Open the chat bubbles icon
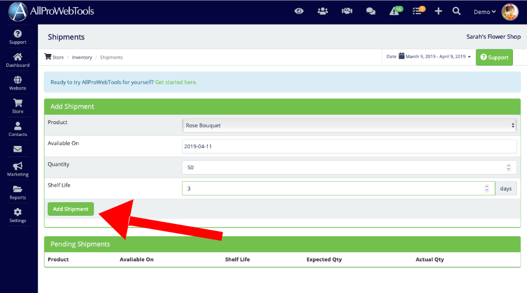527x293 pixels. 371,11
